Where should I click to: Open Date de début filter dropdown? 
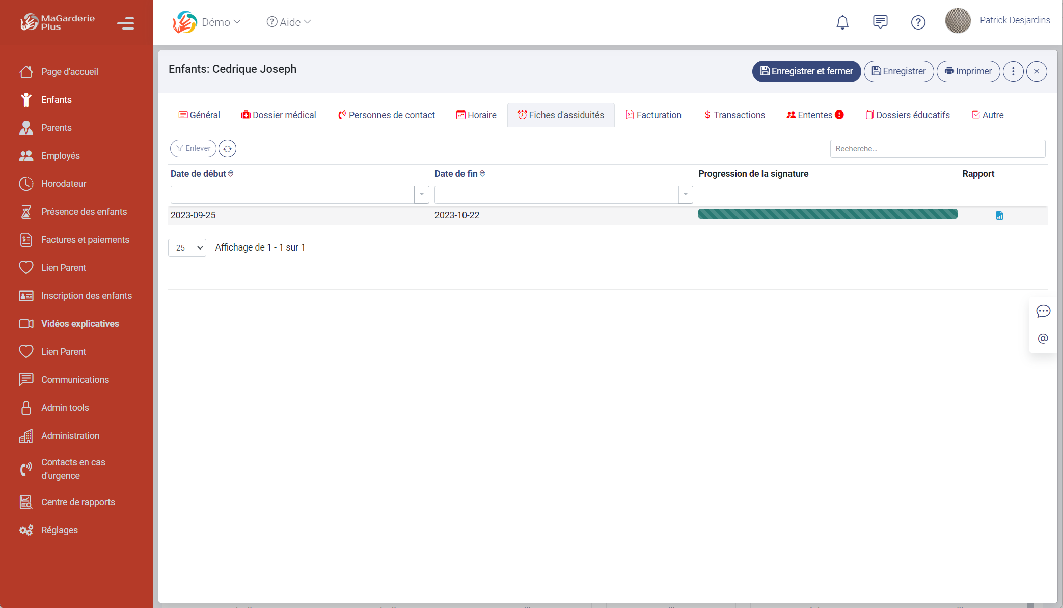[x=422, y=195]
